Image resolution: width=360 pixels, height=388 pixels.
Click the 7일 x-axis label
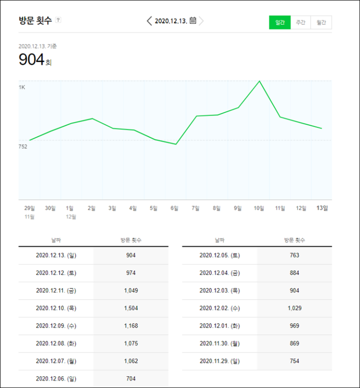(195, 208)
